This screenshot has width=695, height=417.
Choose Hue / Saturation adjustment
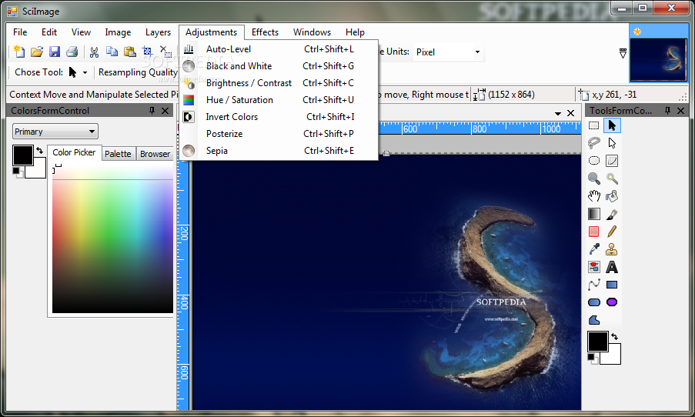(279, 100)
